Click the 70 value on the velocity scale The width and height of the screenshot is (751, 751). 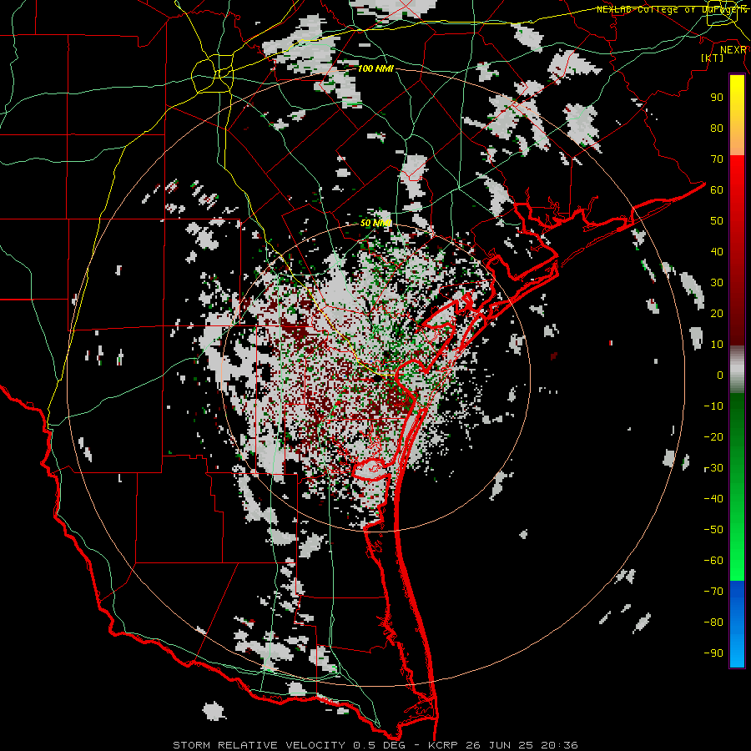717,159
